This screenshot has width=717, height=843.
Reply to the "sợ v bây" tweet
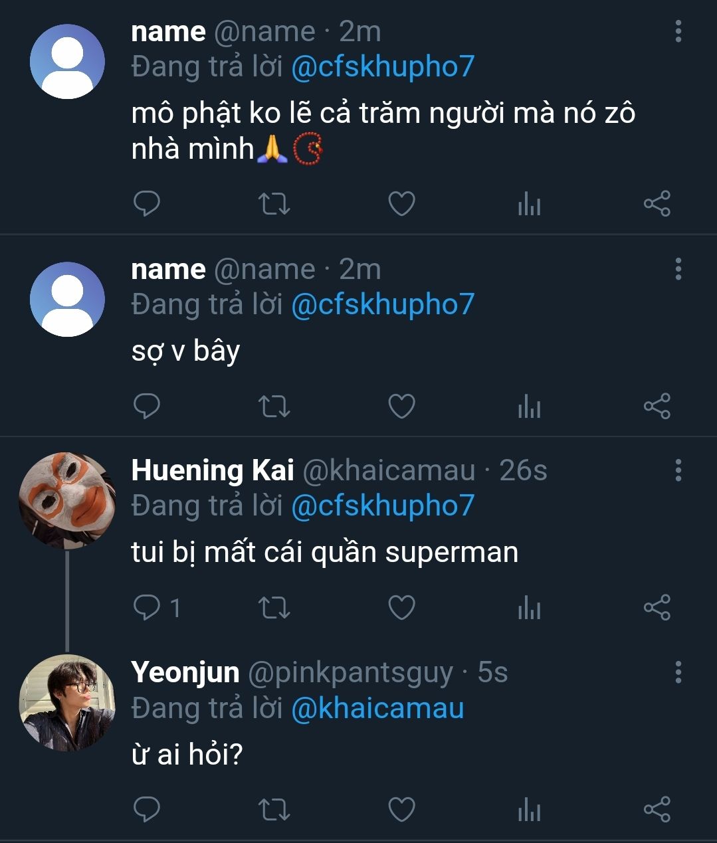(147, 406)
